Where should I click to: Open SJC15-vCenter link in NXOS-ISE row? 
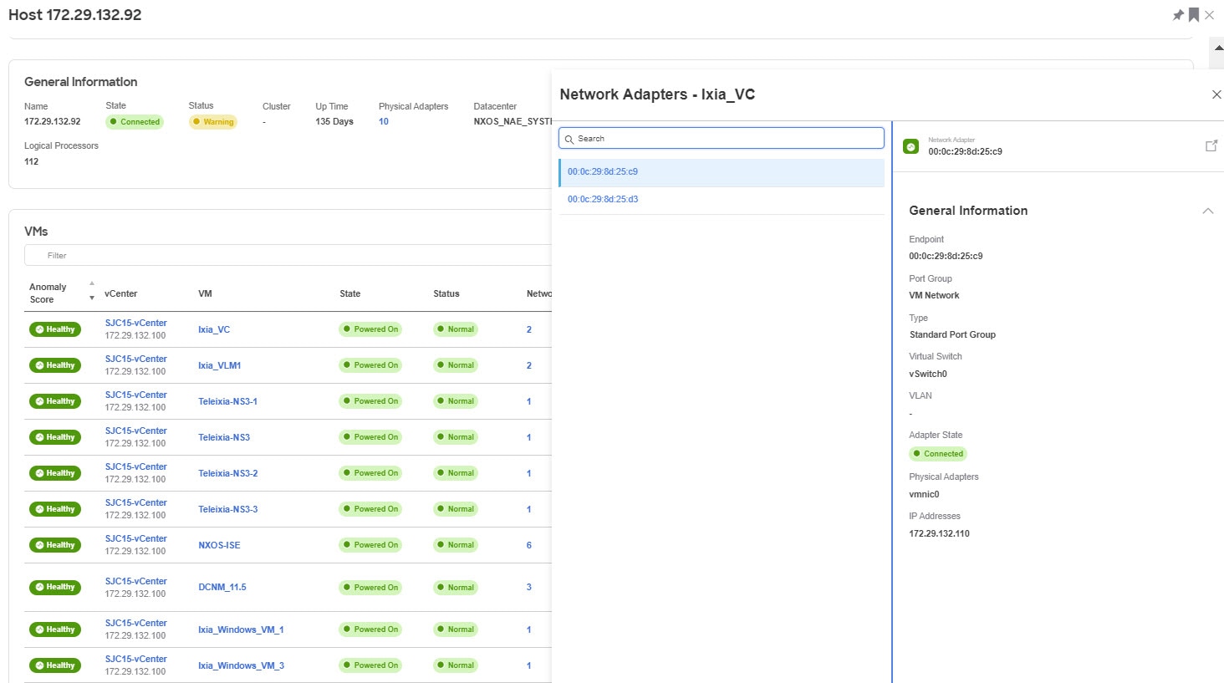(x=136, y=538)
